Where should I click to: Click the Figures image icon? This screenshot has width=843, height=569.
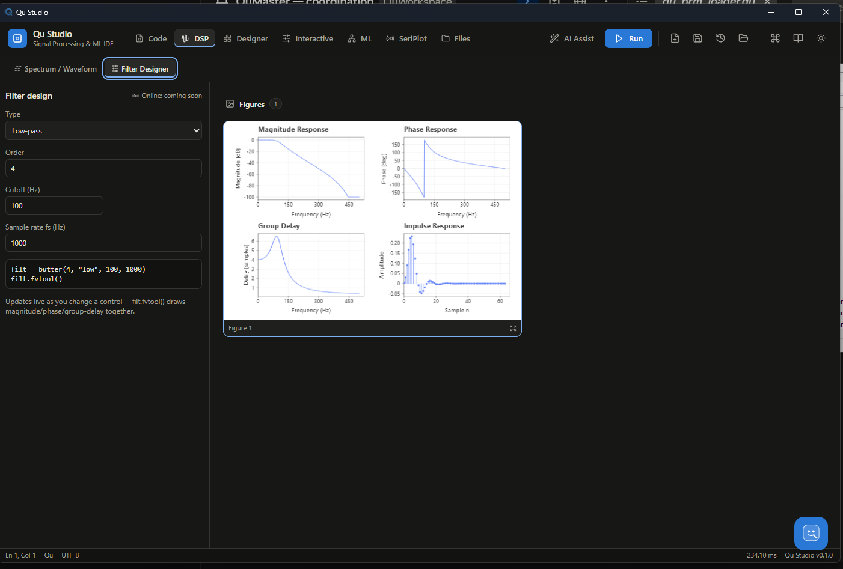click(x=230, y=104)
